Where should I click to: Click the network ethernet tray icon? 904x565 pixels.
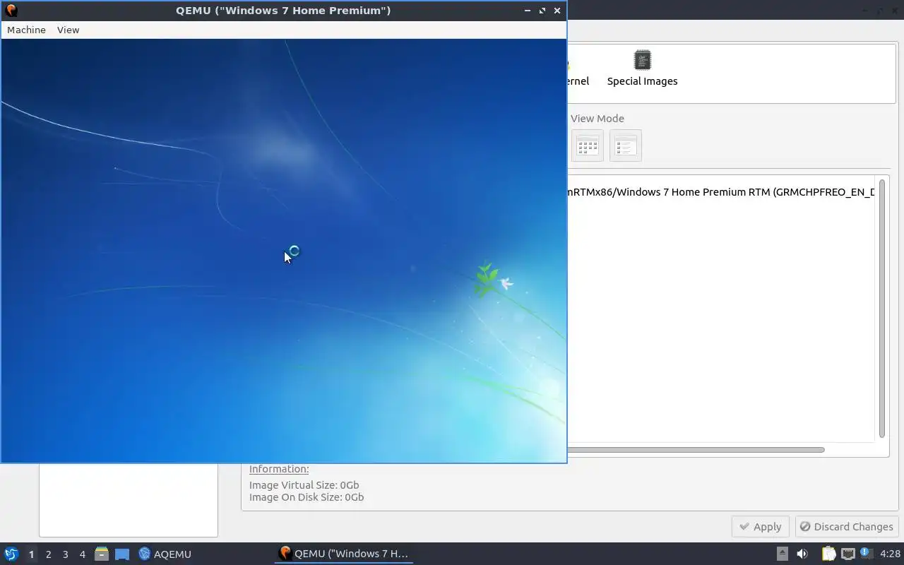coord(848,554)
